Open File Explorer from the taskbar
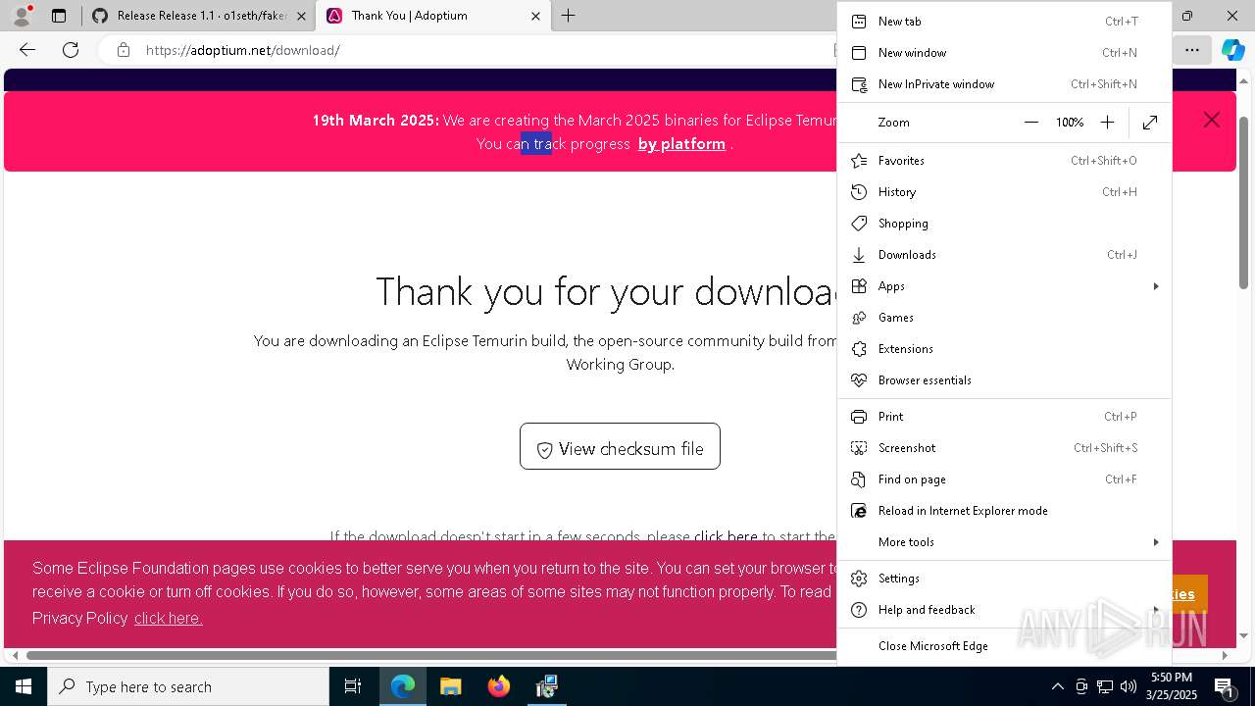1255x706 pixels. tap(451, 686)
